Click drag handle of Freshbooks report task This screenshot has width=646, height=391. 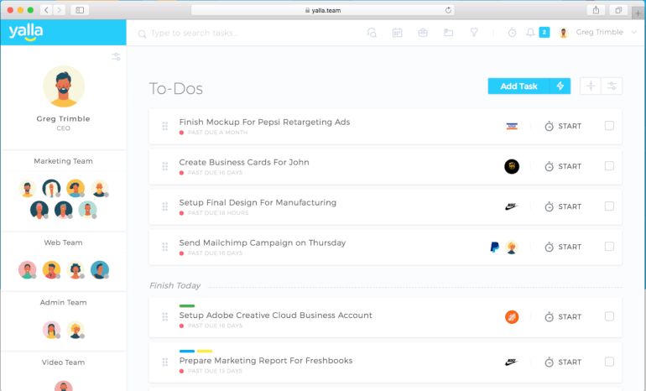pos(164,362)
